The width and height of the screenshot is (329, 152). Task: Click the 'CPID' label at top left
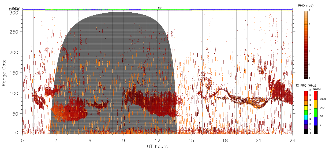tap(16, 8)
